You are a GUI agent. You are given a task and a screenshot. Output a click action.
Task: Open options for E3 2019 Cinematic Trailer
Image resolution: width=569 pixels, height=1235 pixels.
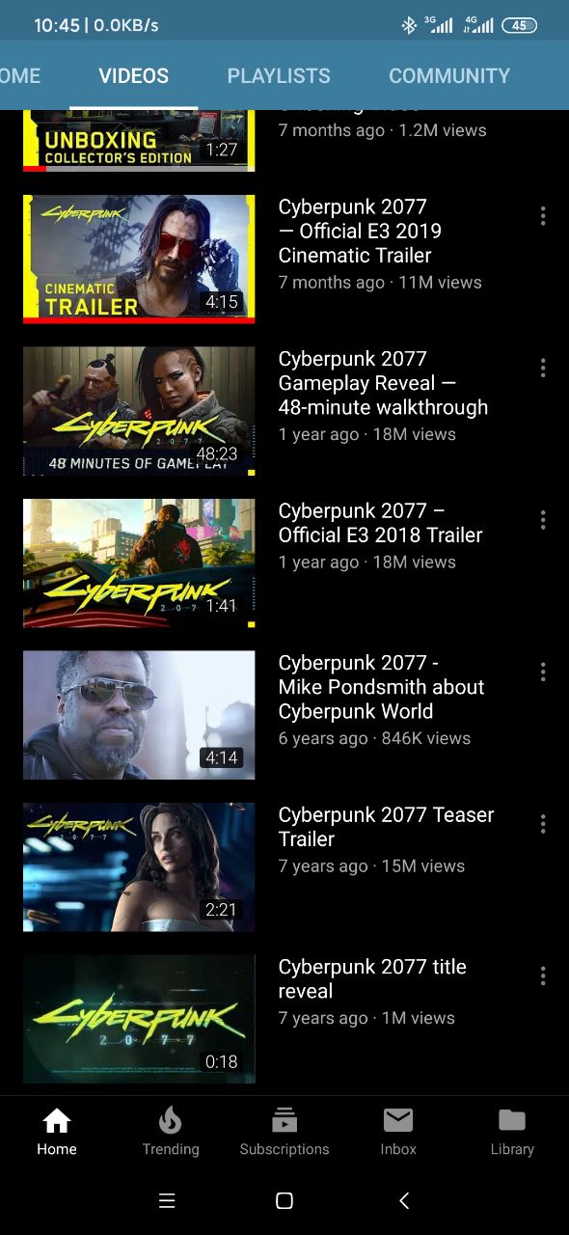[543, 216]
